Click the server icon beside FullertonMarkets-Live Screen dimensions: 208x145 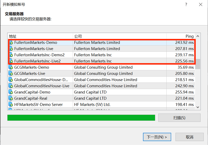click(11, 49)
